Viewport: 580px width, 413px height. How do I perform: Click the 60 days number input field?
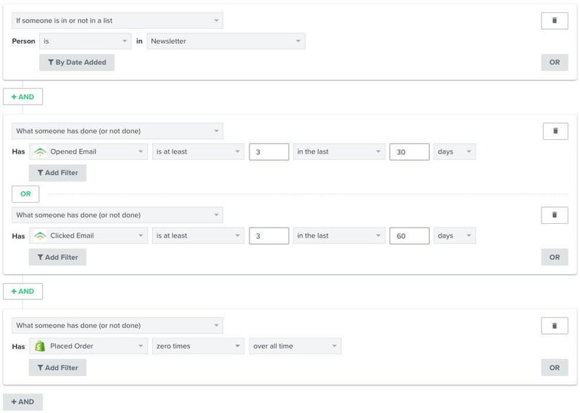point(409,236)
